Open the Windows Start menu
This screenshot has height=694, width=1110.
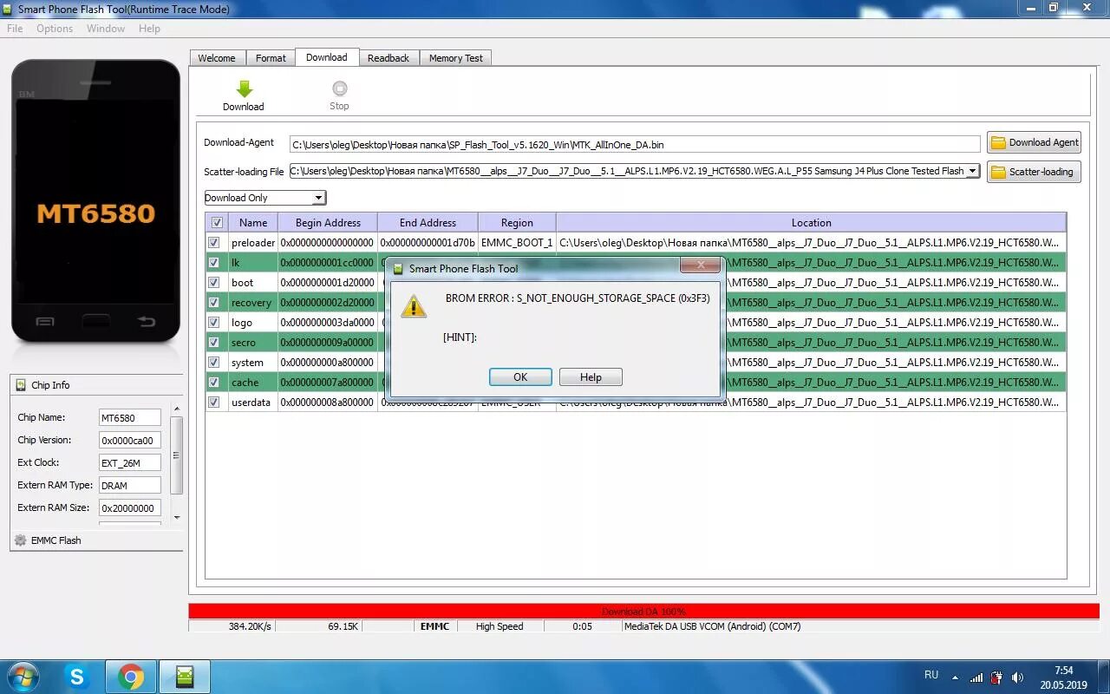click(x=23, y=677)
